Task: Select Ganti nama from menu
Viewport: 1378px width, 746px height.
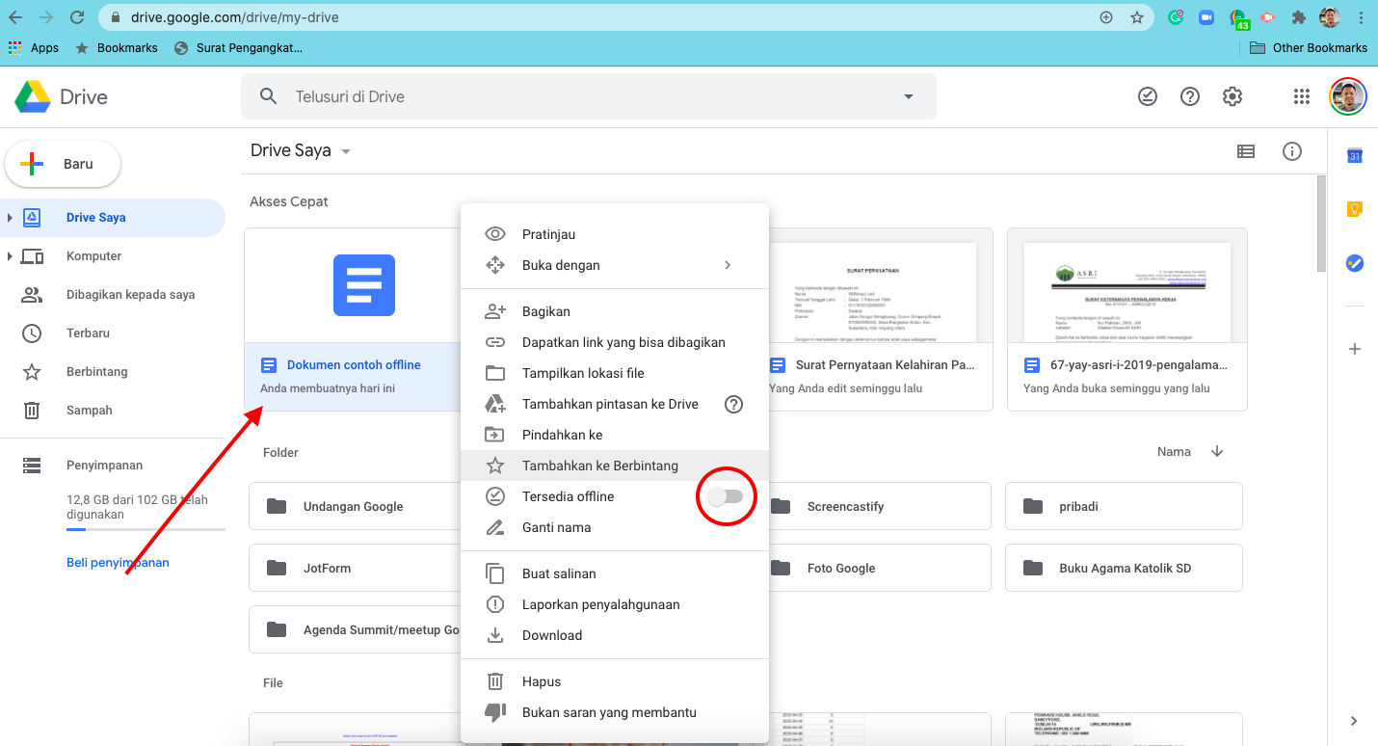Action: (x=615, y=527)
